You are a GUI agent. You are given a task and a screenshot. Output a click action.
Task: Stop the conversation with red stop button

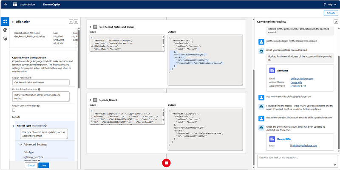(x=166, y=163)
